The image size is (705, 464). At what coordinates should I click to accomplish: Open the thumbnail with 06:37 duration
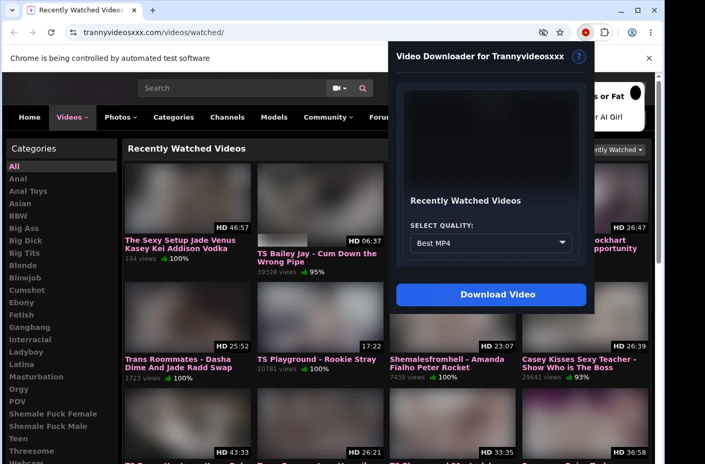320,205
